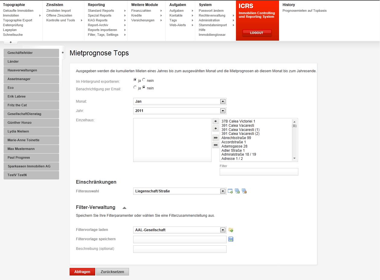Select the Sparkassen Immobilien AG sidebar item
The height and width of the screenshot is (280, 380).
coord(31,166)
